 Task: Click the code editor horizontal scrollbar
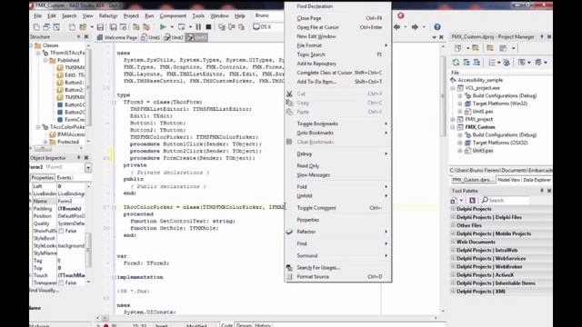tap(267, 318)
